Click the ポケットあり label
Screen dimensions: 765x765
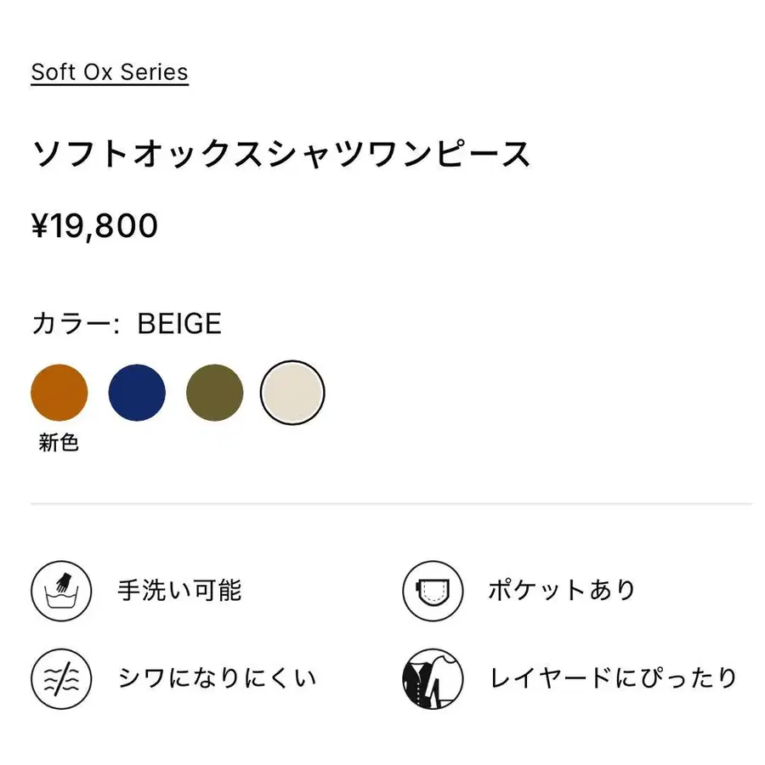click(562, 591)
